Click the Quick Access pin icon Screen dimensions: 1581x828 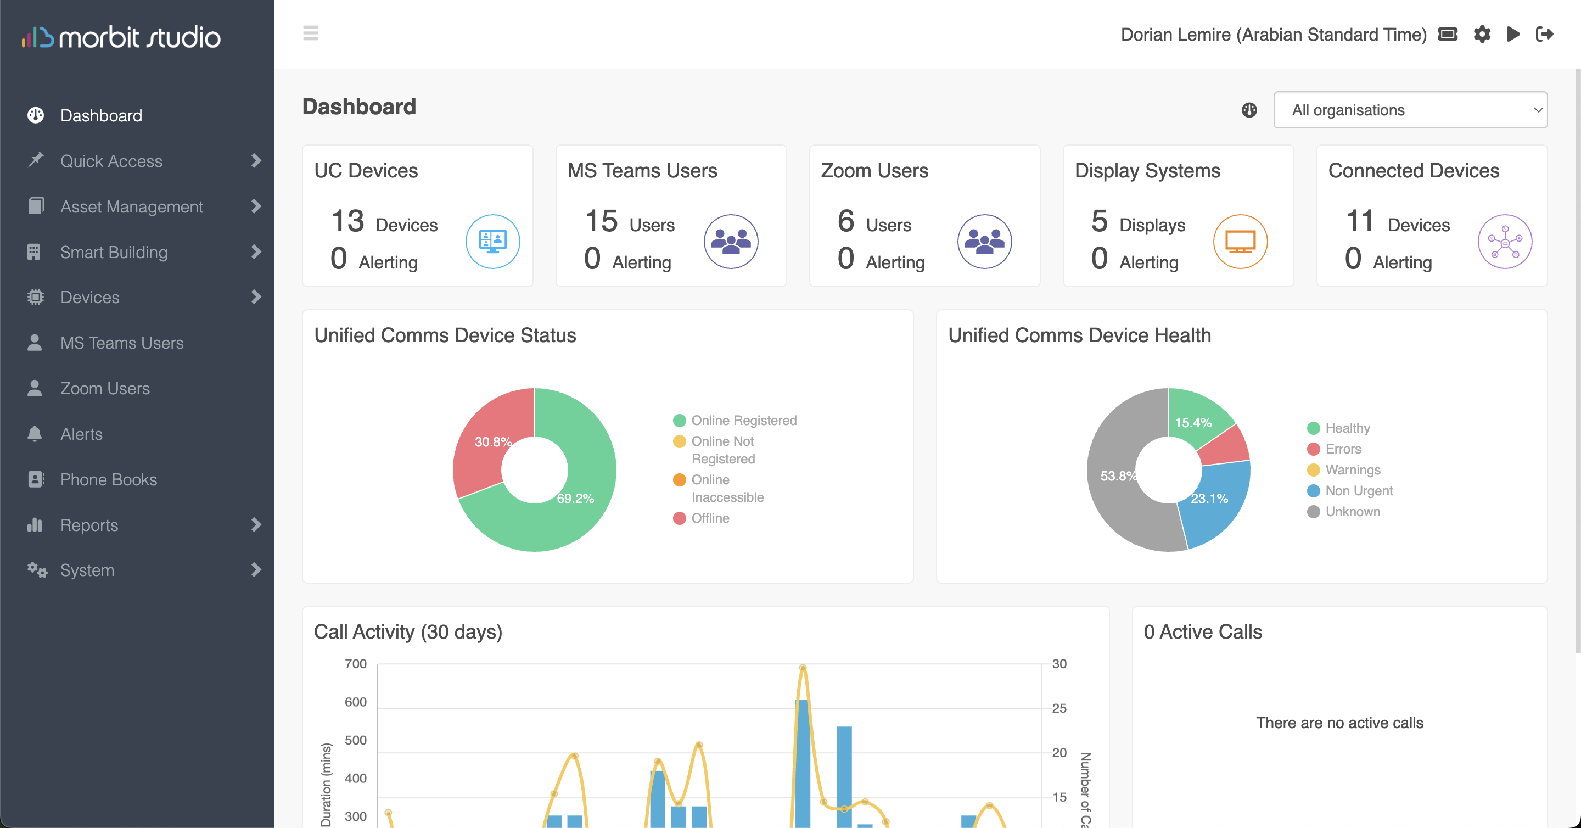[x=36, y=160]
